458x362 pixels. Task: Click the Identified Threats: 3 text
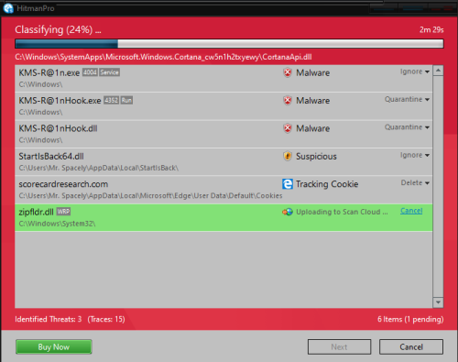49,319
